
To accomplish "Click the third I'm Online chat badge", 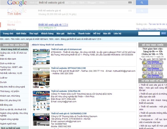I will point(152,76).
